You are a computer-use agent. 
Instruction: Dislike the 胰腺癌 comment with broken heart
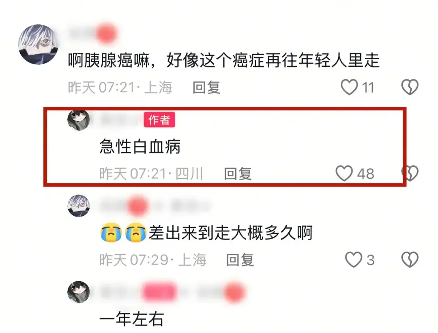(x=410, y=87)
